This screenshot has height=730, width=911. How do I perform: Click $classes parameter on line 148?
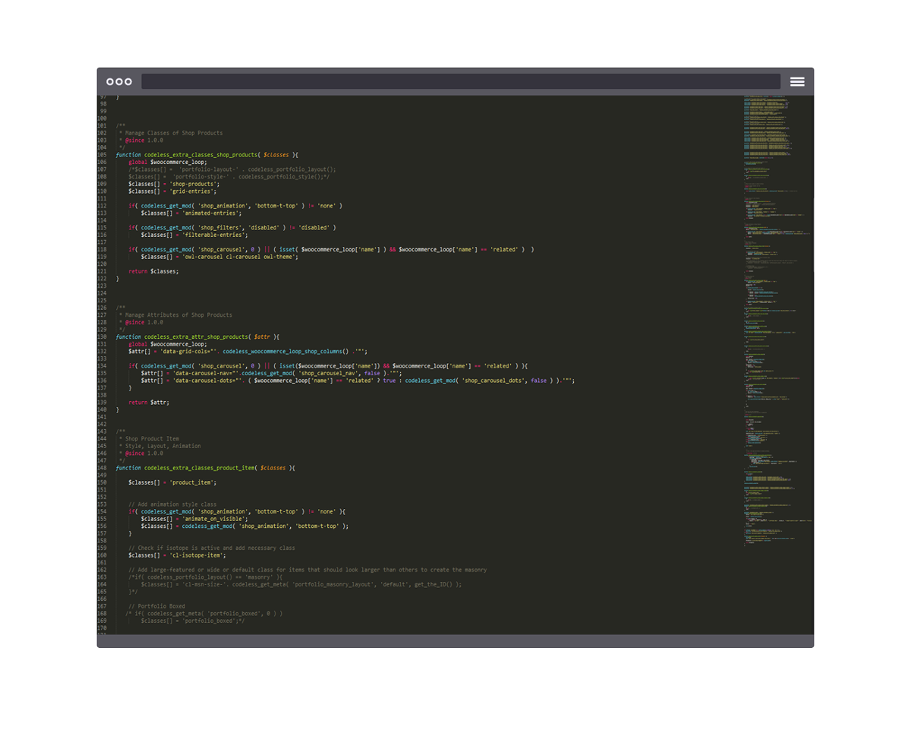click(x=273, y=468)
